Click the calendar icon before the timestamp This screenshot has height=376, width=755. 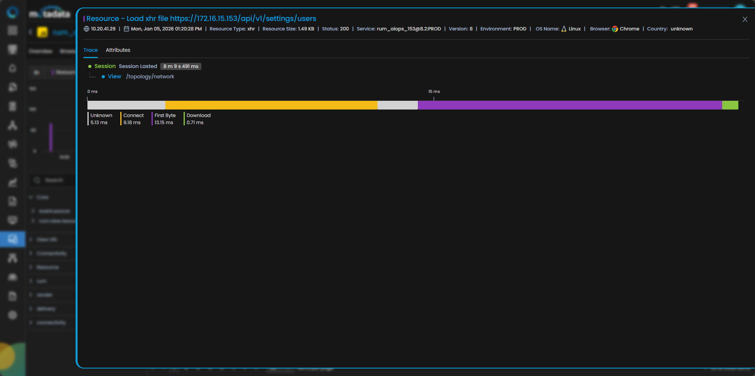[126, 29]
